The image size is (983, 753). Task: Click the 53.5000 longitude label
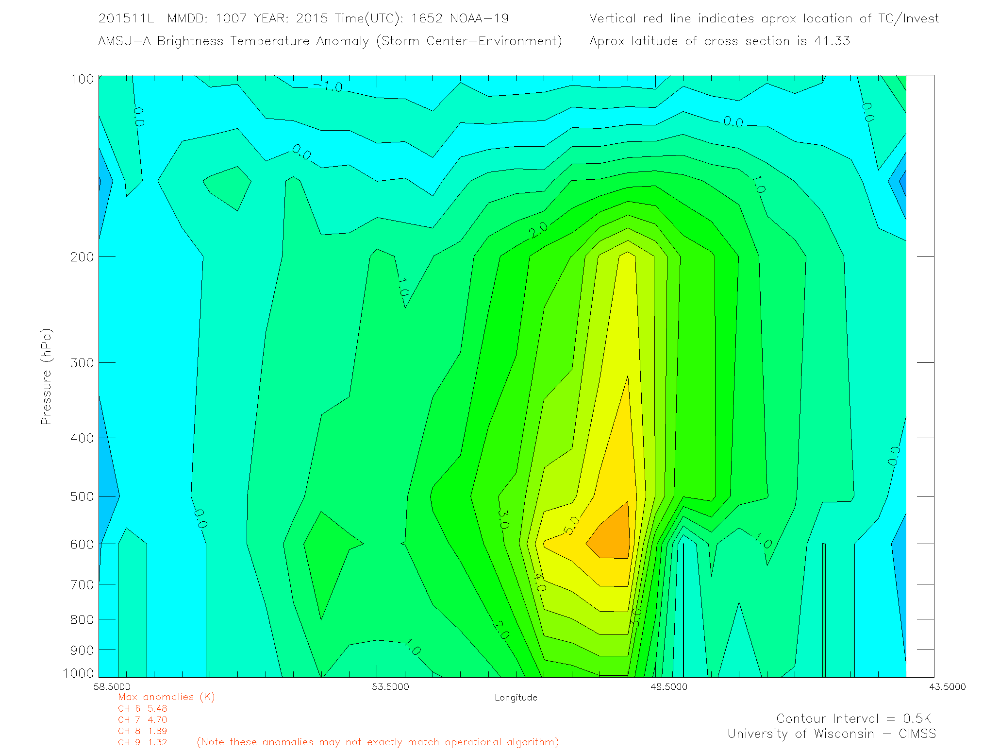[x=390, y=686]
